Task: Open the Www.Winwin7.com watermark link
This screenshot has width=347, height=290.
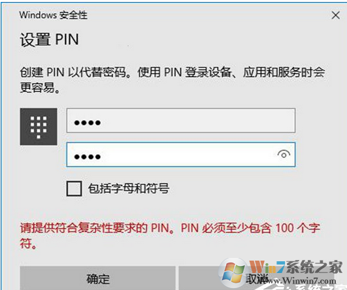Action: coord(301,281)
